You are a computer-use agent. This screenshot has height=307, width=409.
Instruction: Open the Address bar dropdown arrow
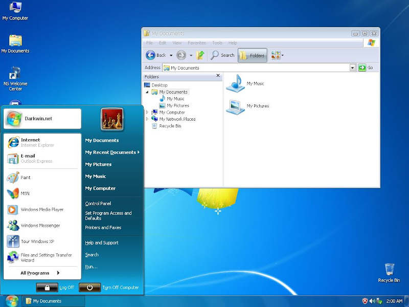tap(353, 68)
